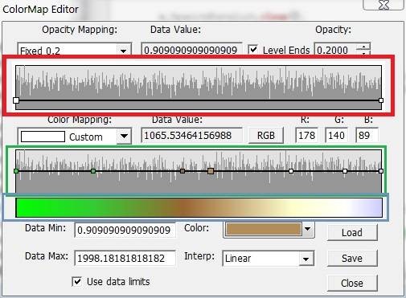Toggle the Level Ends checkbox
The image size is (406, 298).
[253, 50]
